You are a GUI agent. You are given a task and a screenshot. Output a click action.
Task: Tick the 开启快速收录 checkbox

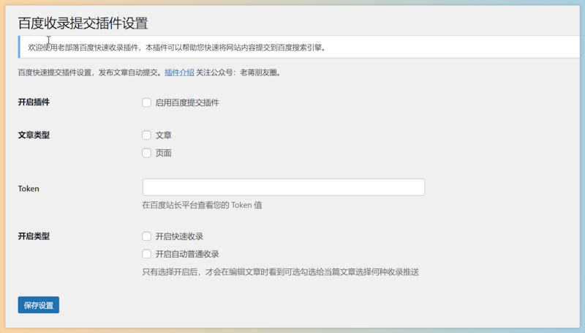[x=147, y=236]
